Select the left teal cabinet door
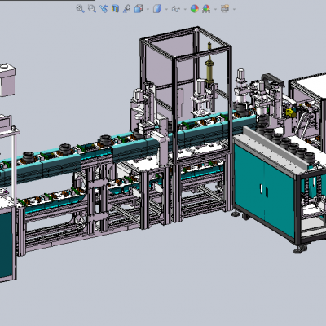Viewport: 326px width, 326px height. click(x=249, y=182)
